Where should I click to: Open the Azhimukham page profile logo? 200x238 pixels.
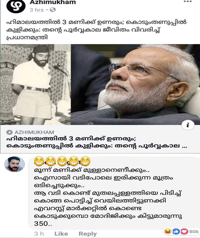pyautogui.click(x=16, y=7)
